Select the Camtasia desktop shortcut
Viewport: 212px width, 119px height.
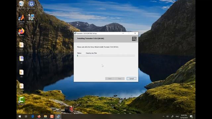(x=21, y=100)
